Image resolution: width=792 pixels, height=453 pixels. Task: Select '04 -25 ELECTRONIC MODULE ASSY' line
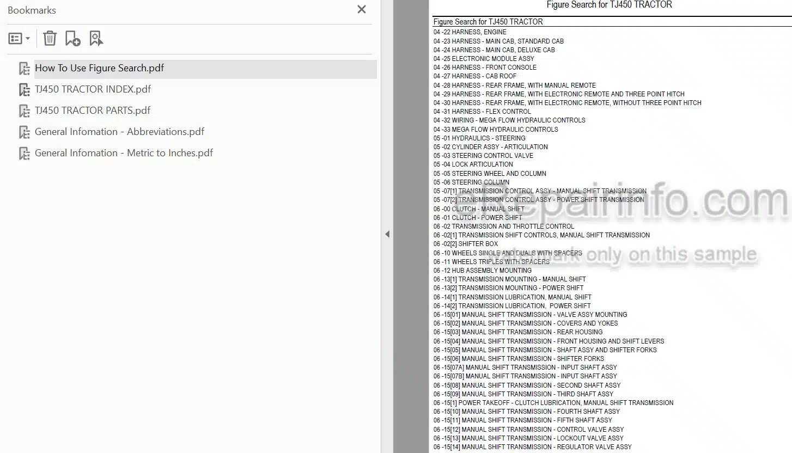tap(484, 58)
